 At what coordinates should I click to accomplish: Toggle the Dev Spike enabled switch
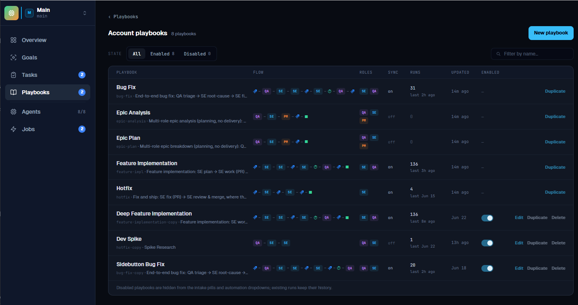click(487, 243)
